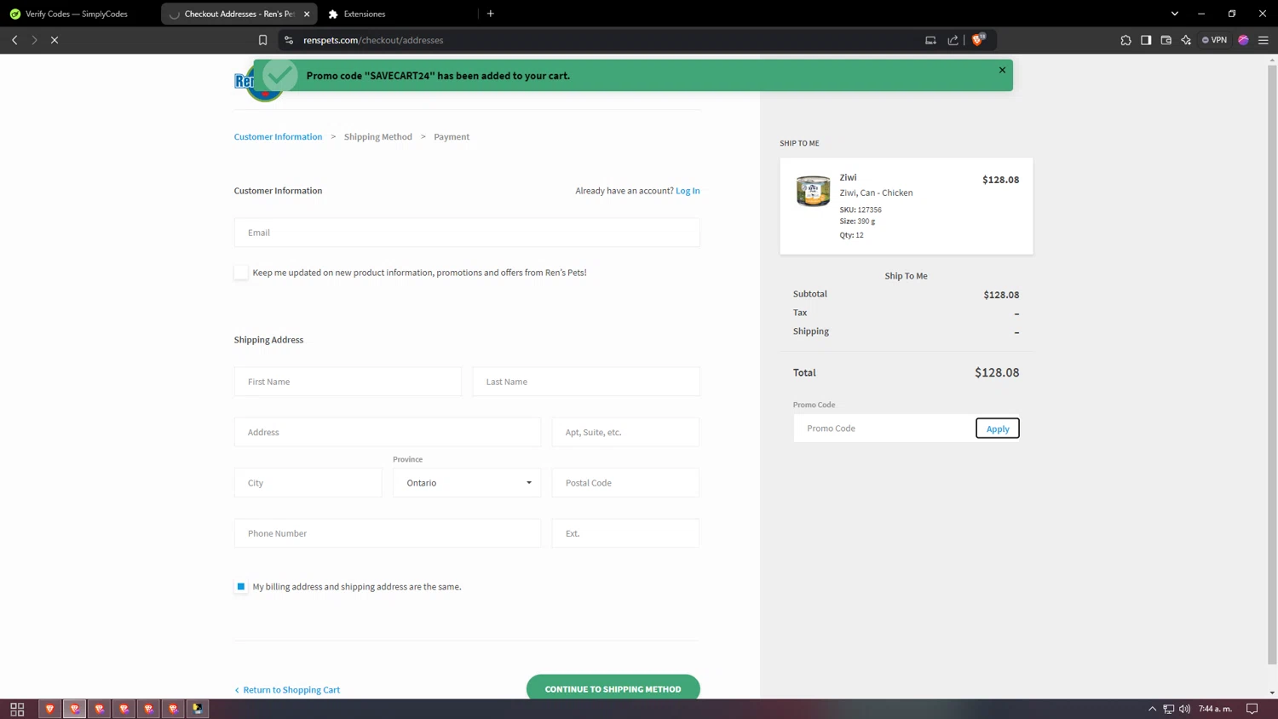Focus the First Name field

pos(348,382)
